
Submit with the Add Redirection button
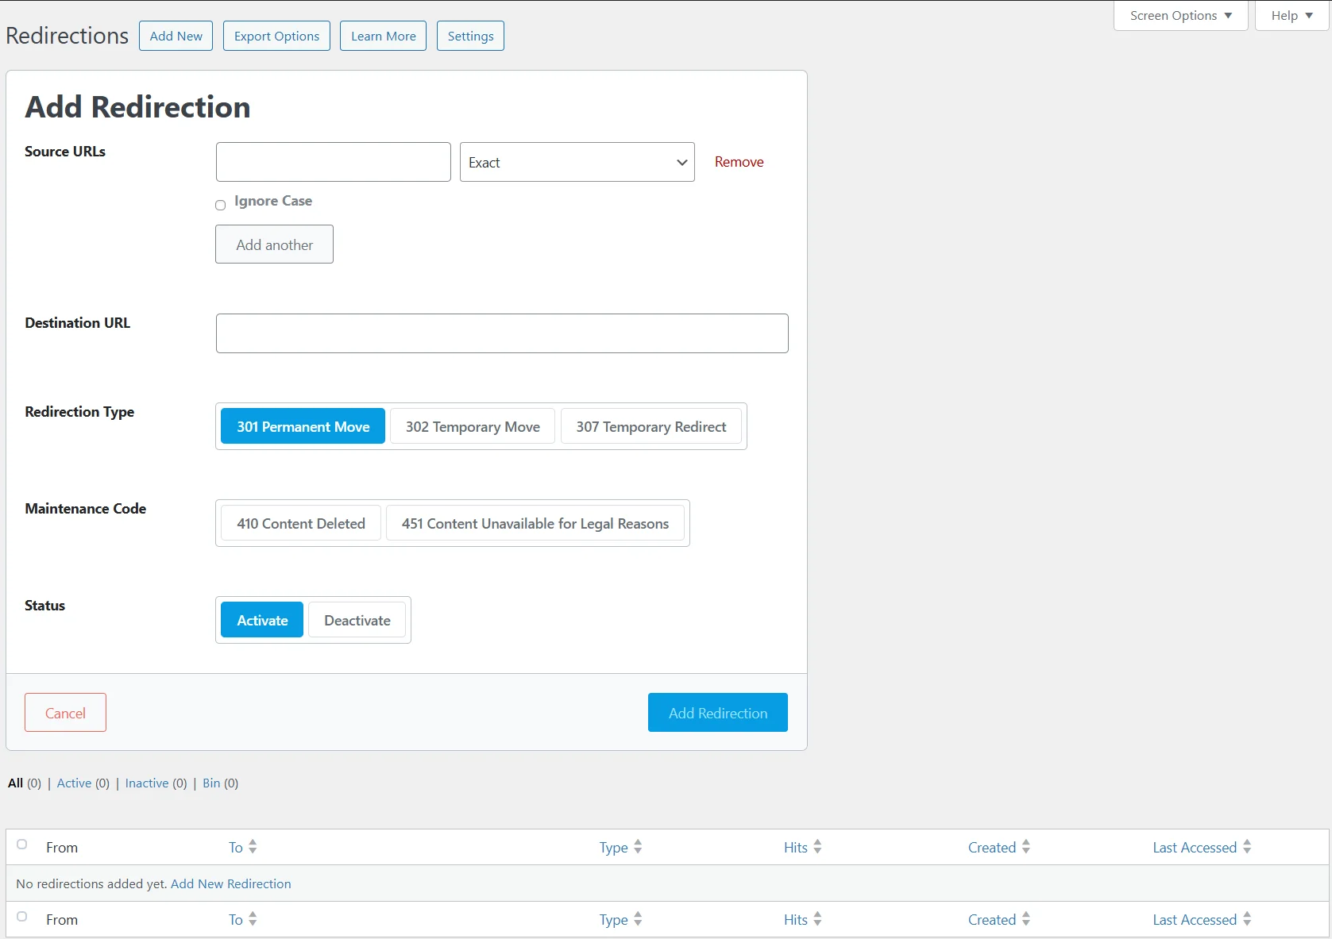[x=718, y=713]
